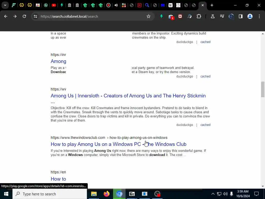Reload the current page
265x199 pixels.
pyautogui.click(x=24, y=16)
